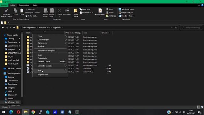Screen dimensions: 204x115
Task: Open notification center in taskbar
Action: point(199,112)
